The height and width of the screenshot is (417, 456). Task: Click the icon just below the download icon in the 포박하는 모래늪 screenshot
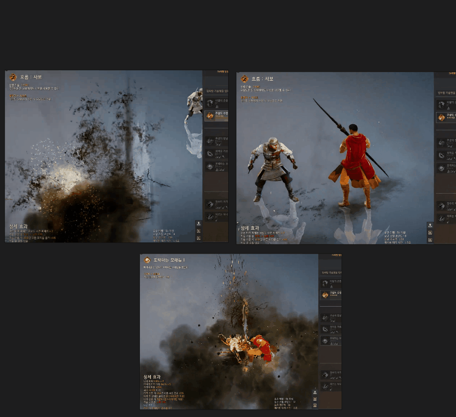pos(315,399)
